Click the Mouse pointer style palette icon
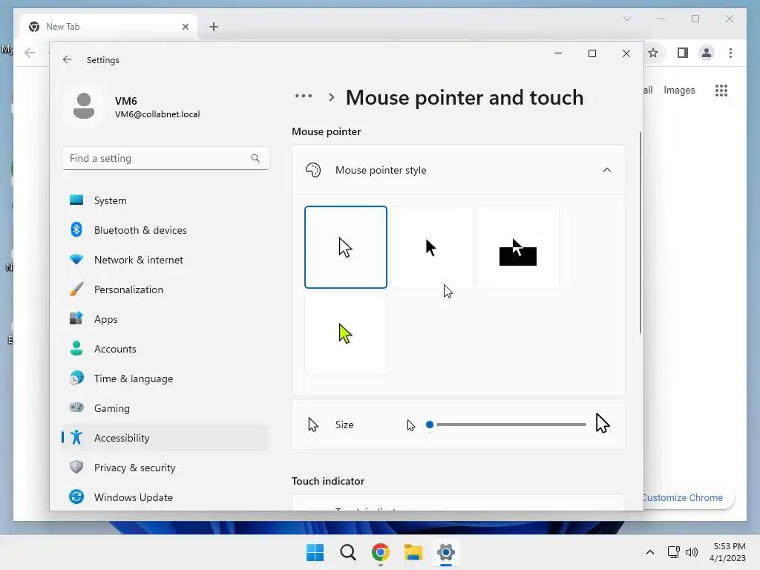 [313, 170]
